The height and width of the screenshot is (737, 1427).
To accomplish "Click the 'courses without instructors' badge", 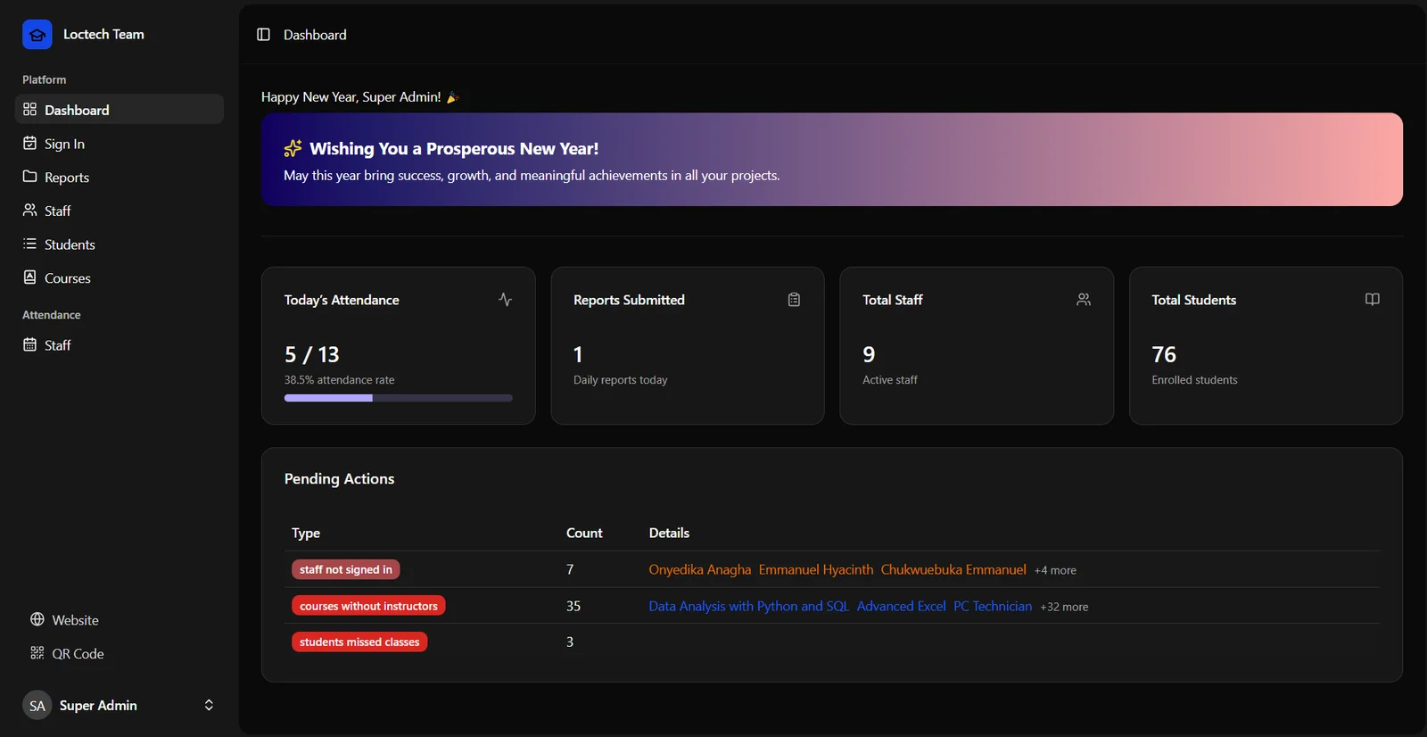I will [368, 606].
